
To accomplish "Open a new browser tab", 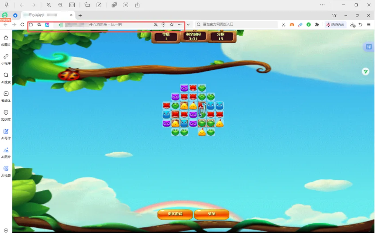I will tap(80, 15).
